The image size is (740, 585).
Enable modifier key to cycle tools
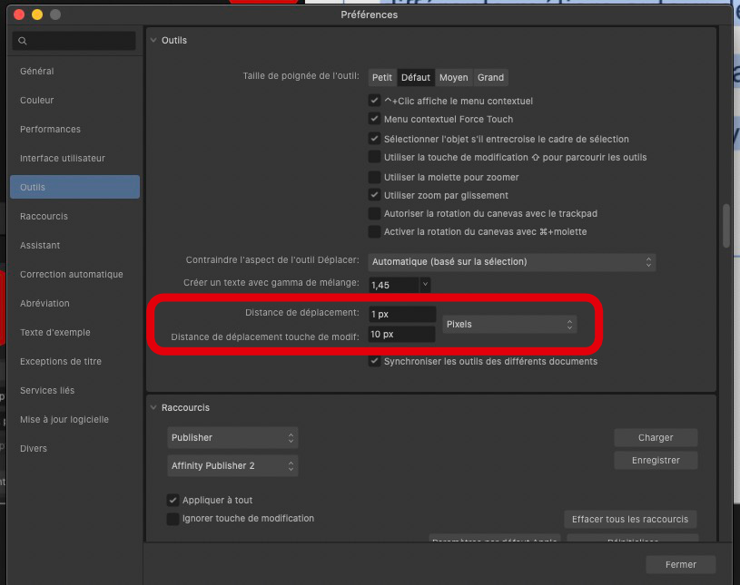(x=374, y=157)
